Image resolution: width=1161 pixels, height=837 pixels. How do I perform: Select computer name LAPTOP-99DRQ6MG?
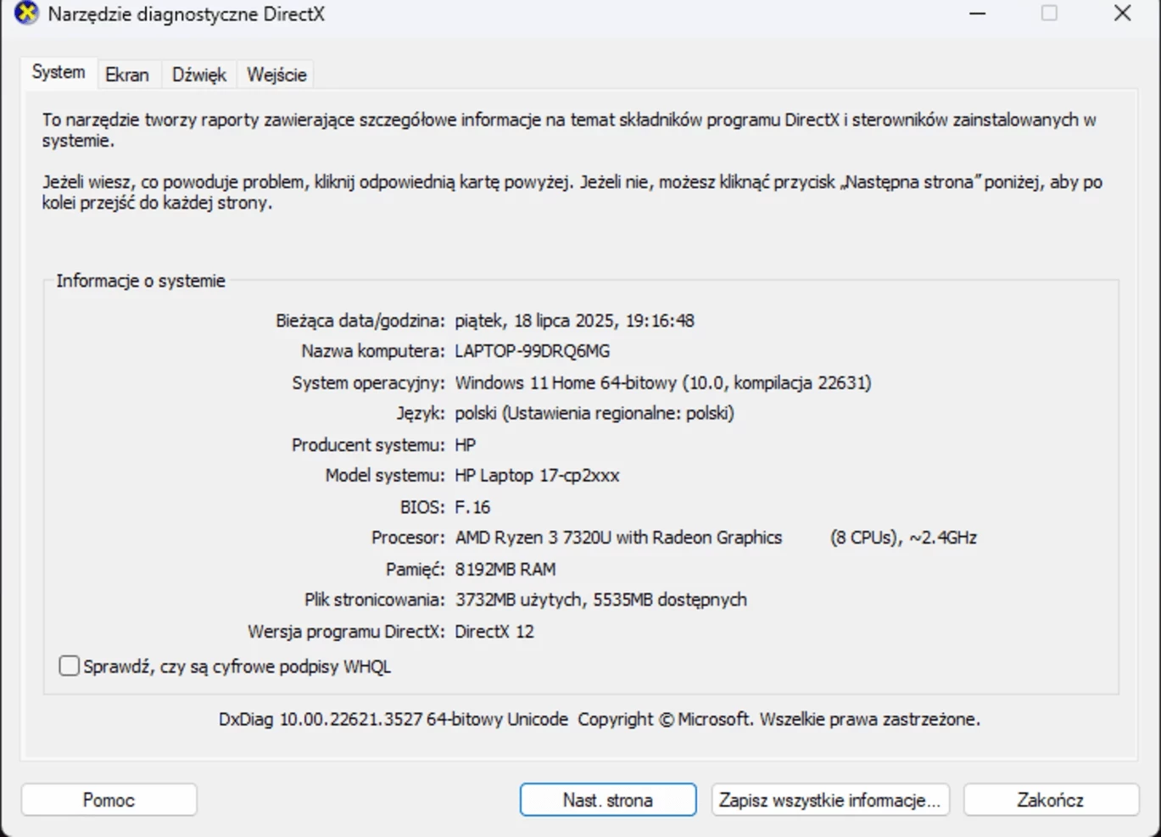click(x=532, y=351)
